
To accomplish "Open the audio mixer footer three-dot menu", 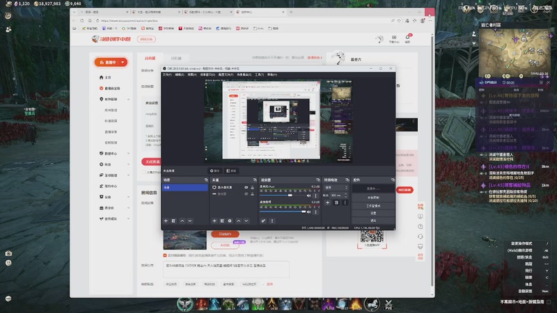I will [272, 220].
